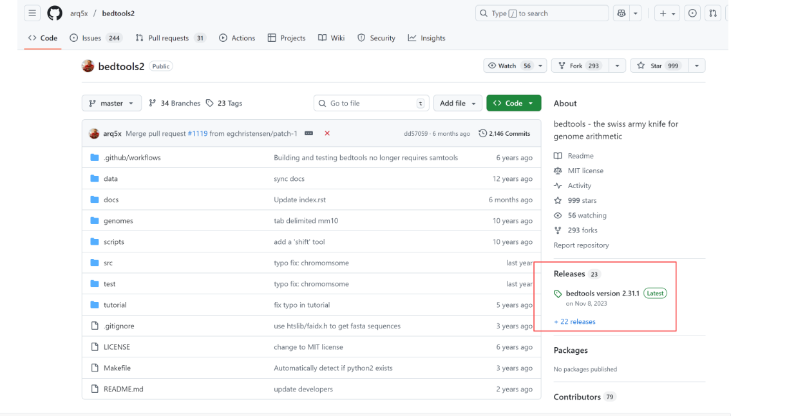The image size is (787, 416).
Task: Open the .github/workflows folder icon
Action: tap(95, 158)
